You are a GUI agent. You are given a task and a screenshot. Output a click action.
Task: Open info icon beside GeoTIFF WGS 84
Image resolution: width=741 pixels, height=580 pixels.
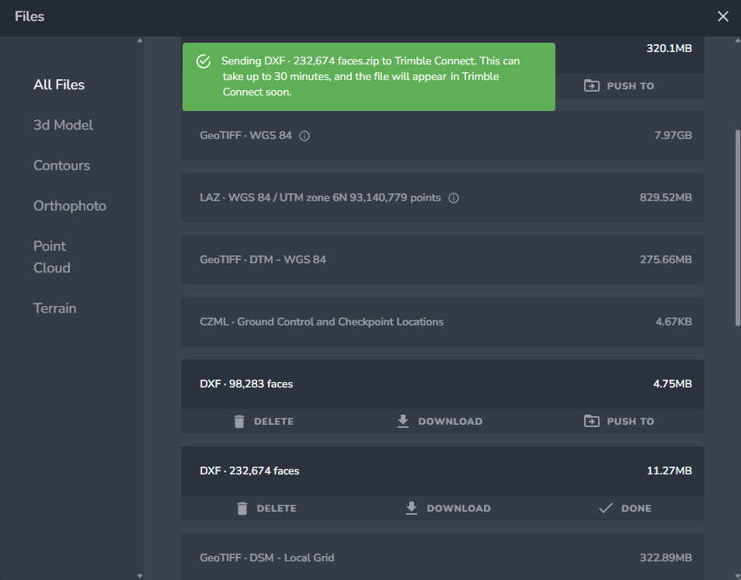(x=304, y=136)
